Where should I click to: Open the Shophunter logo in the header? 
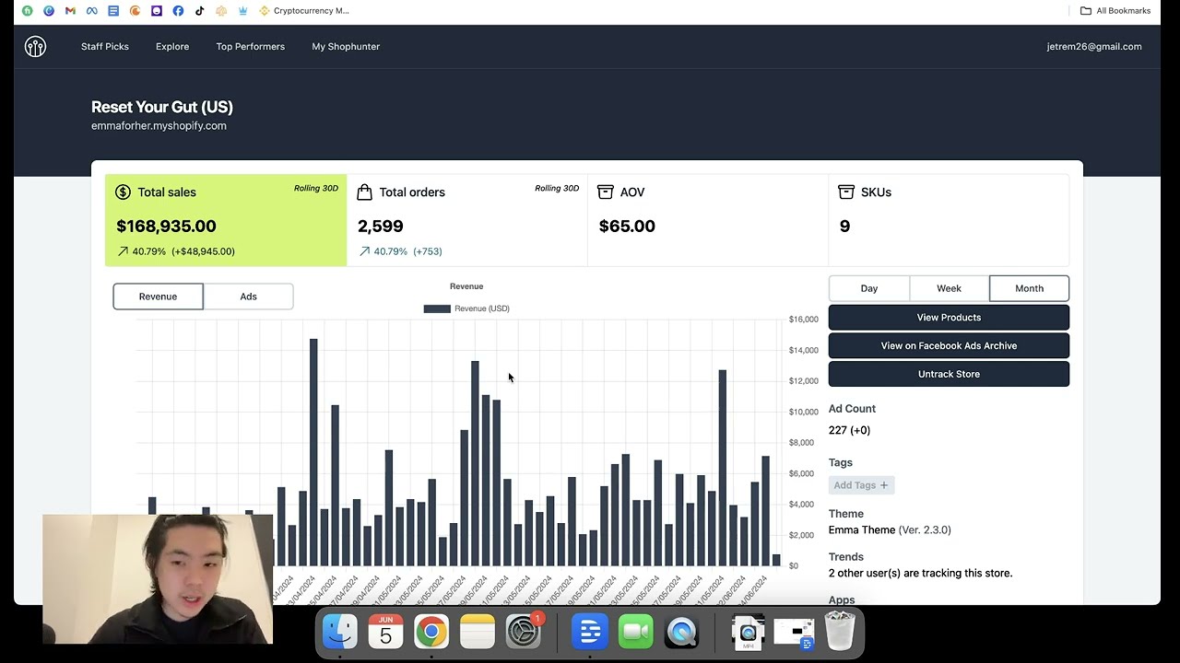point(35,46)
